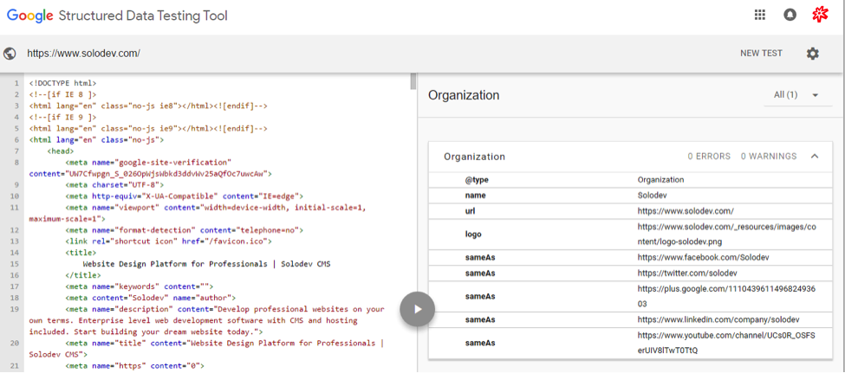Click the https://www.solodev.com/ URL field
Image resolution: width=845 pixels, height=373 pixels.
pyautogui.click(x=84, y=54)
